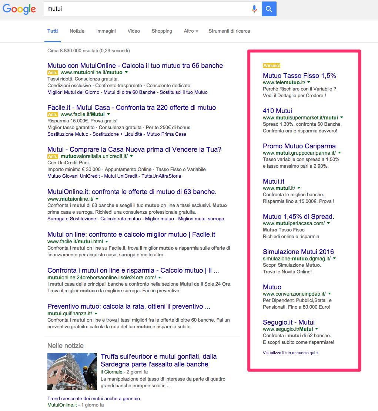Open Mutuo 1,45% di Spread ad
This screenshot has height=411, width=378.
pyautogui.click(x=298, y=217)
